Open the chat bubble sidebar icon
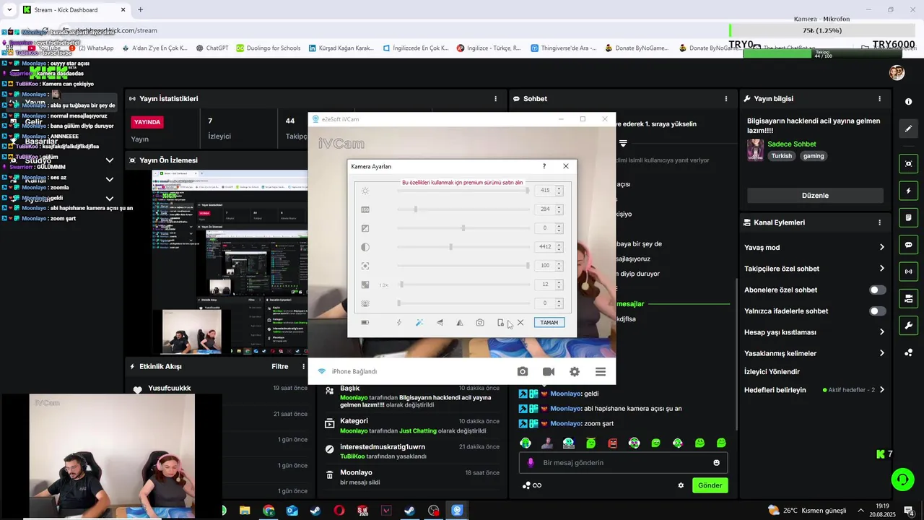The height and width of the screenshot is (520, 924). tap(908, 245)
